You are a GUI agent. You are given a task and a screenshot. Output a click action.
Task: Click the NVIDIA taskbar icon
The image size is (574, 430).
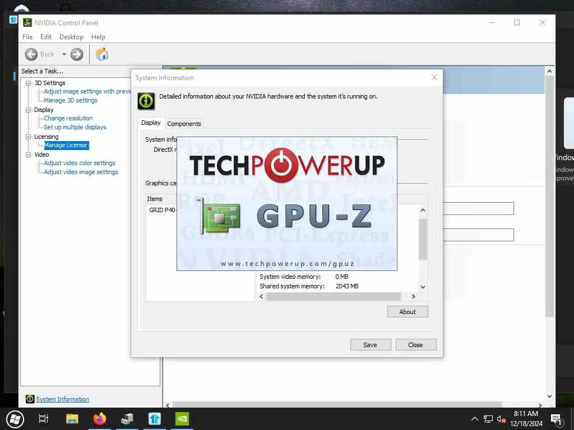[182, 419]
